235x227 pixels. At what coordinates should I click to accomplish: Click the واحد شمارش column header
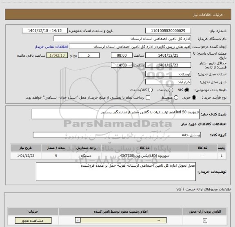coord(86,148)
